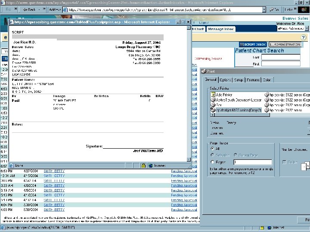Select ActiveTouch Document Loader printer icon
The width and height of the screenshot is (310, 232).
[213, 100]
